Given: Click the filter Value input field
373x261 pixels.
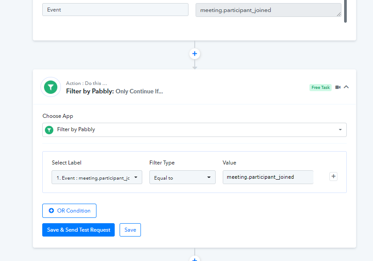Looking at the screenshot, I should pos(268,177).
